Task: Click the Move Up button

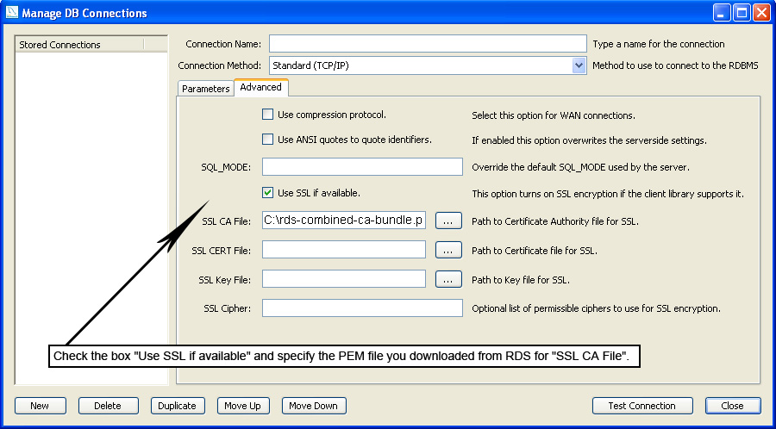Action: 243,406
